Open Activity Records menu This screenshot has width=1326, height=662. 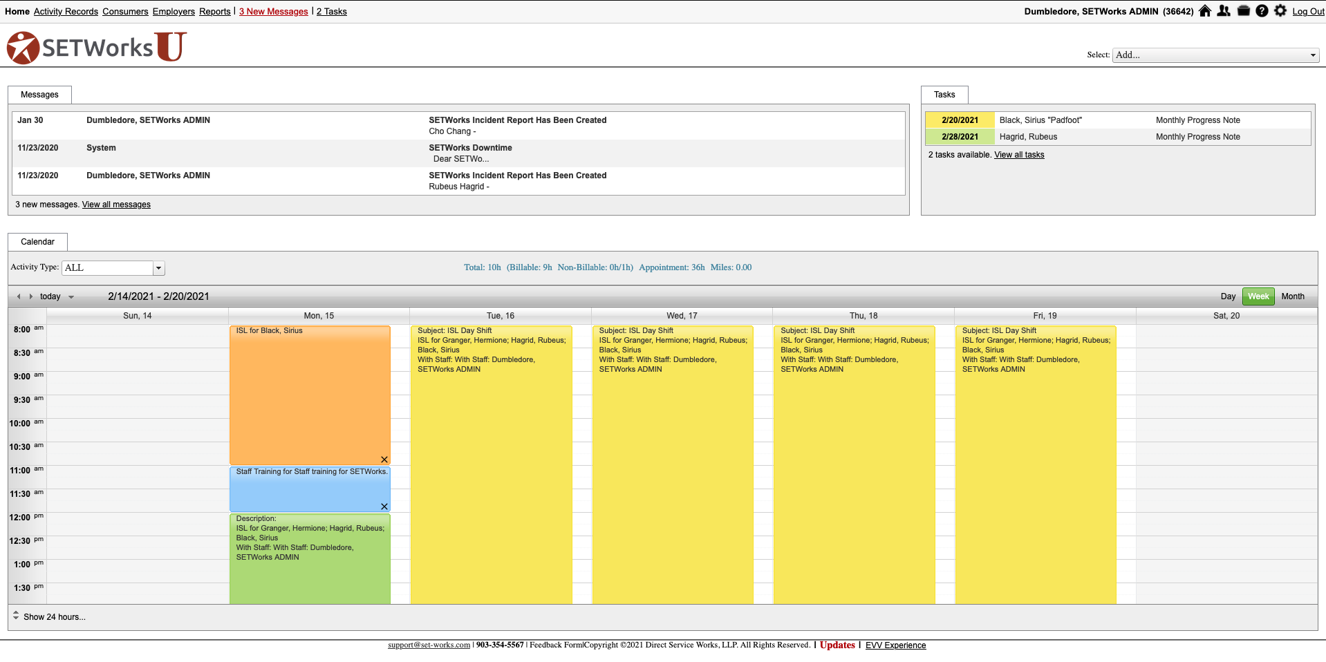66,12
